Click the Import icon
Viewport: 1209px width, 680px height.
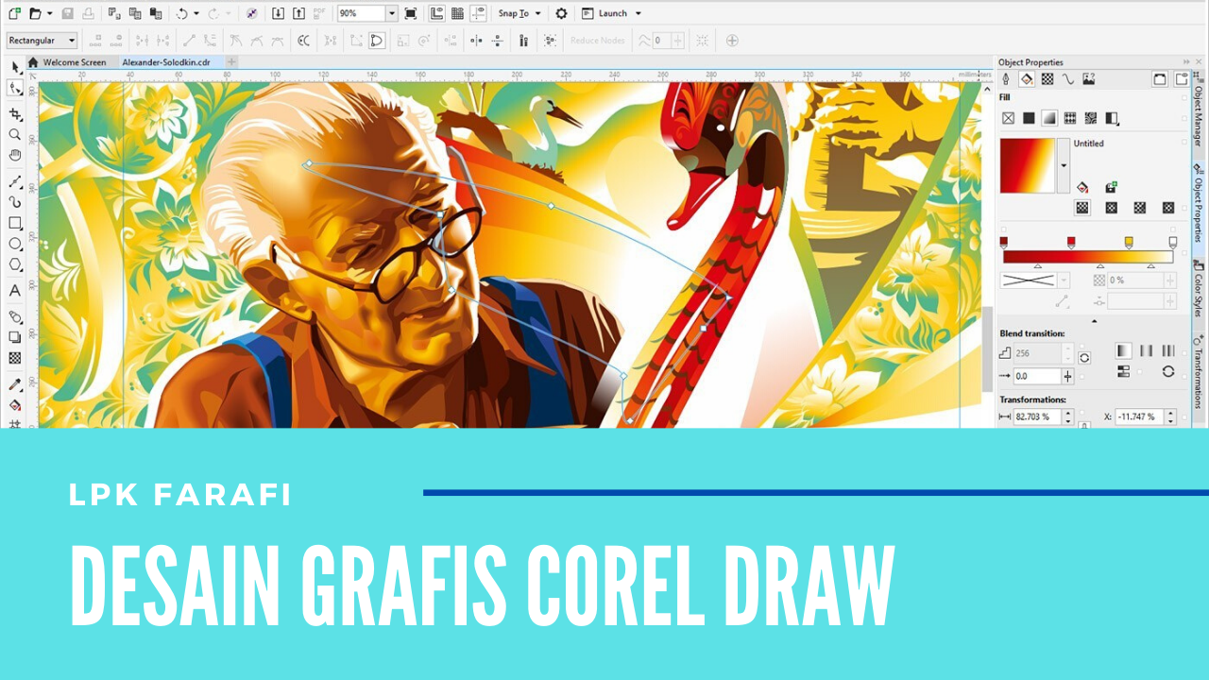[278, 13]
